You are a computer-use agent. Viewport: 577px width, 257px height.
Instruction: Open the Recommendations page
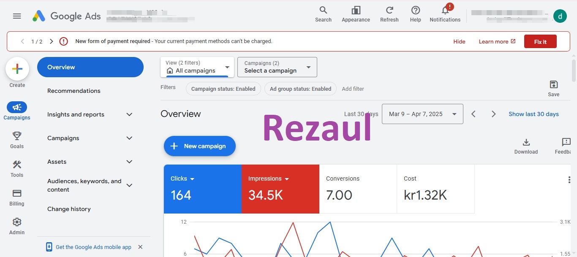[74, 91]
